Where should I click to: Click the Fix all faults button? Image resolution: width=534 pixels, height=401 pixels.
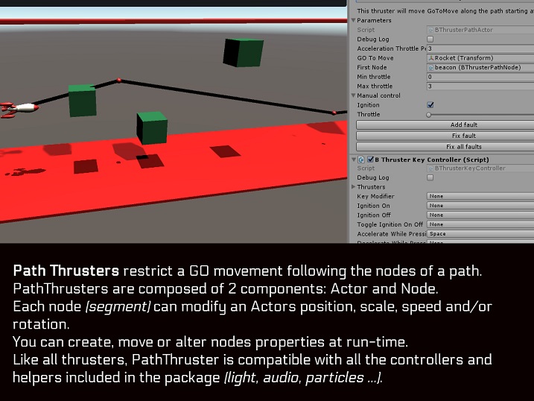445,147
